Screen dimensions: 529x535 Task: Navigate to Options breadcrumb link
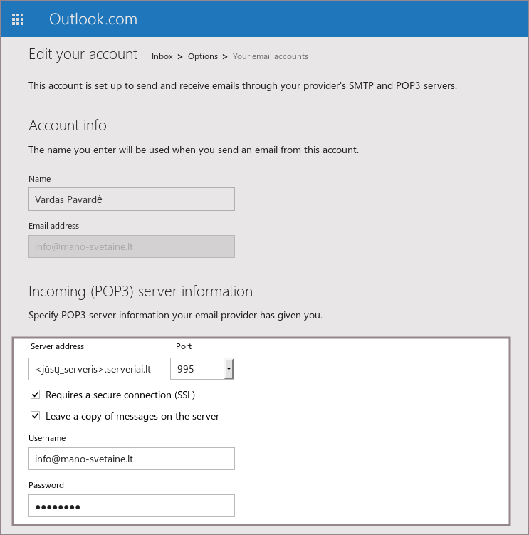pyautogui.click(x=202, y=56)
